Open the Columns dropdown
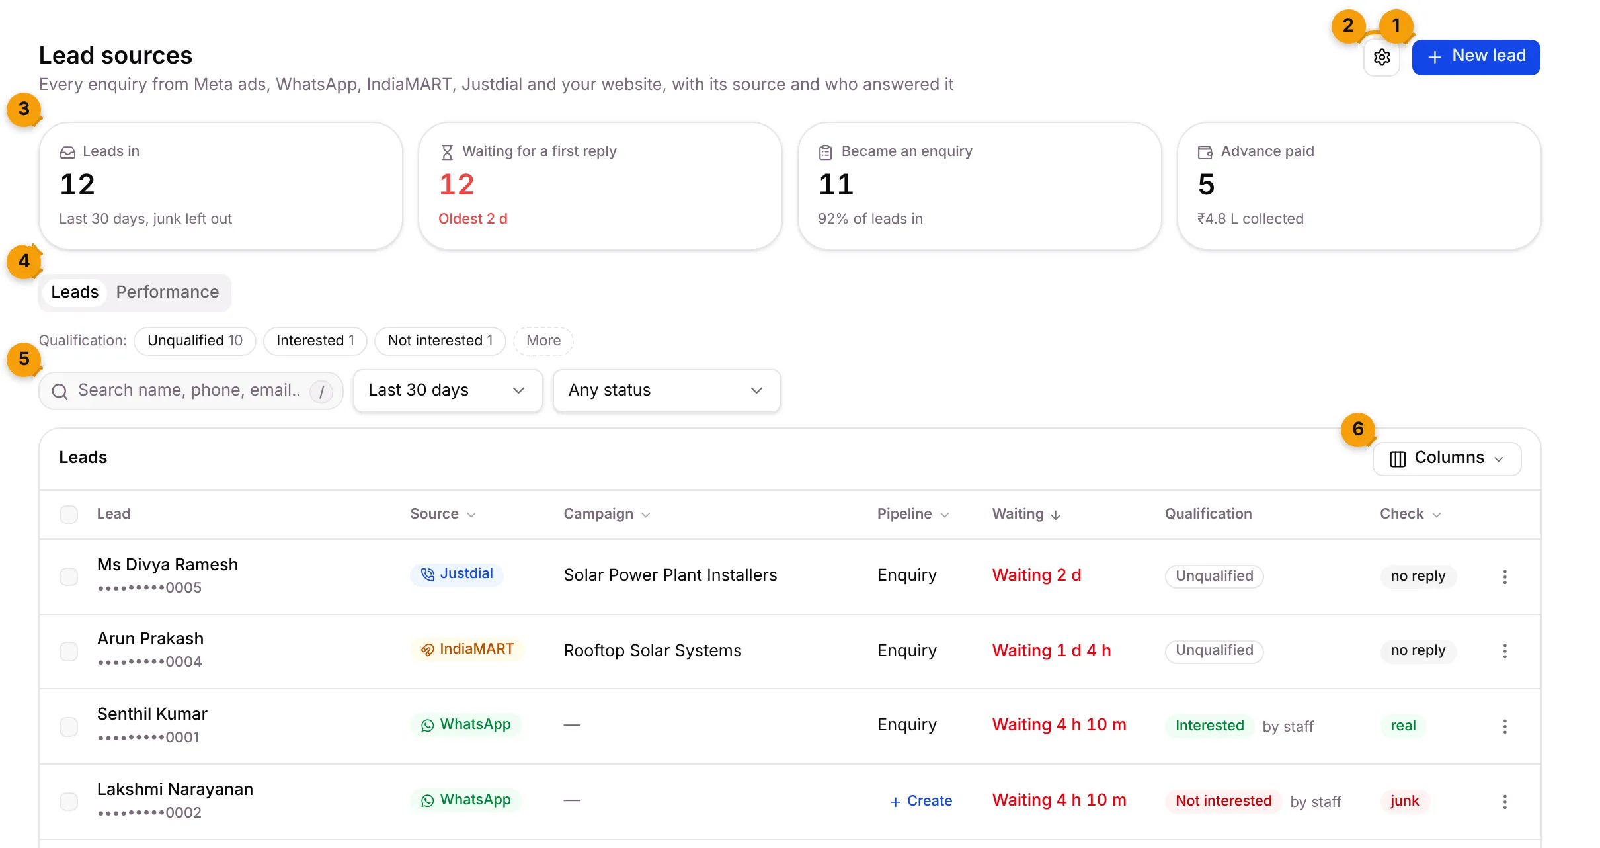The height and width of the screenshot is (848, 1600). point(1447,458)
